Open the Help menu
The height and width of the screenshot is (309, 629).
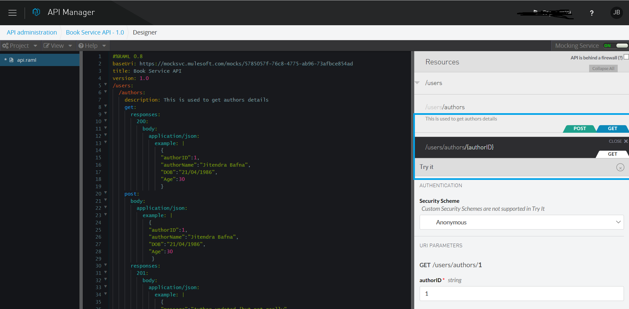click(92, 46)
